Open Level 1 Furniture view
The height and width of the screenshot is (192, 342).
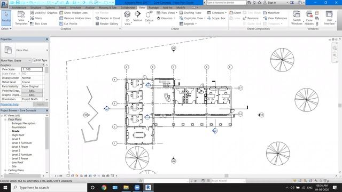pyautogui.click(x=21, y=143)
